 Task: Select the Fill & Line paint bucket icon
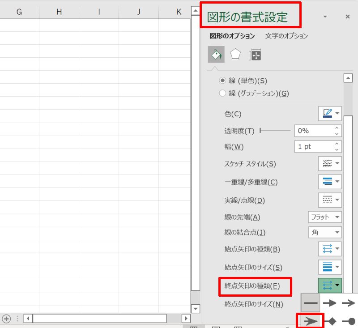point(216,54)
